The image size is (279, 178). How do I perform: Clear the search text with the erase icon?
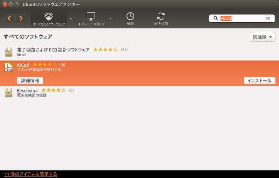coord(268,18)
